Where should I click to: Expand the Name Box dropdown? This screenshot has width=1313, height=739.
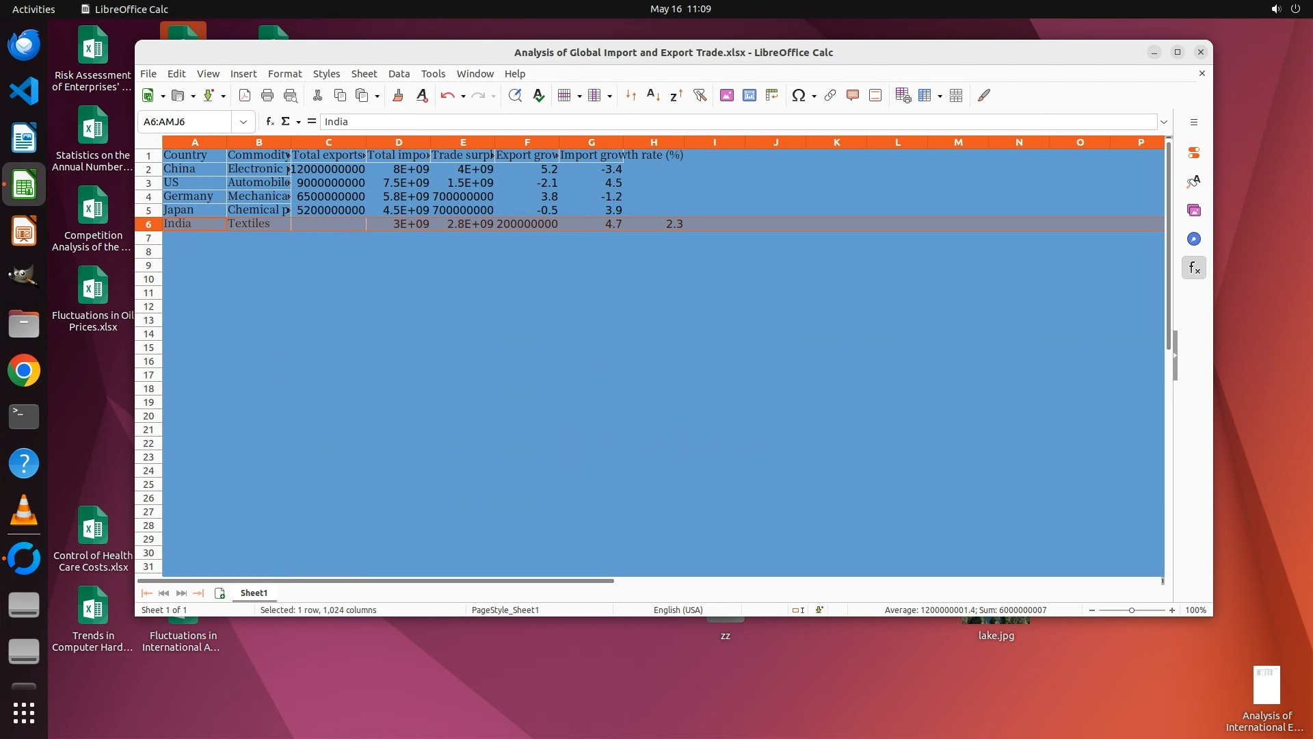coord(243,122)
